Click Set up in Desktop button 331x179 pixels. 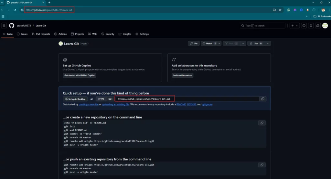point(75,99)
